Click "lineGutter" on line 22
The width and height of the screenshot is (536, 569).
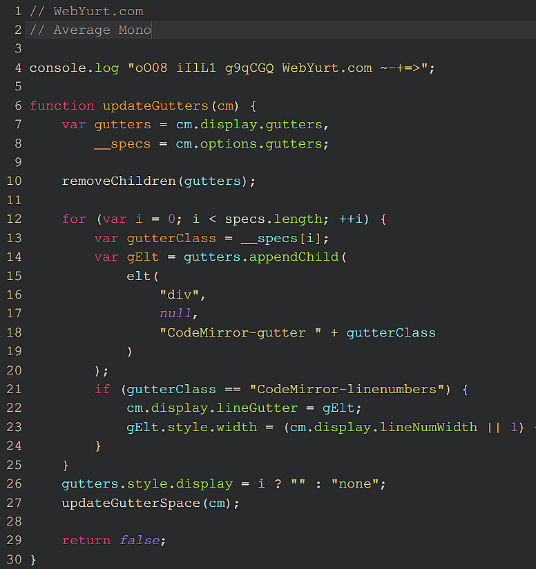point(257,408)
